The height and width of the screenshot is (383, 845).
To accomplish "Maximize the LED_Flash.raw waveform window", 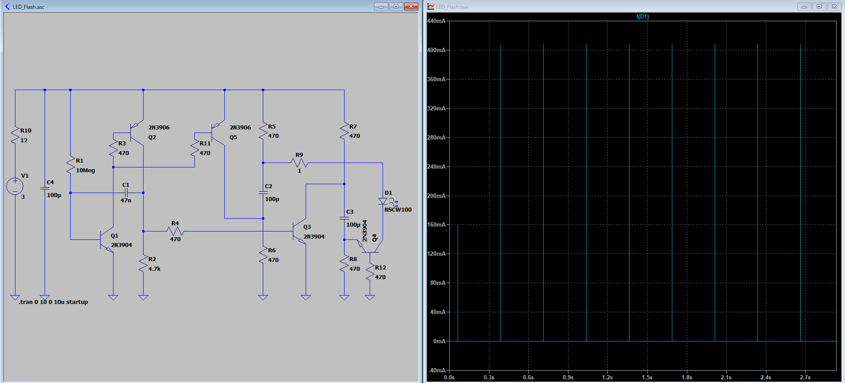I will pos(819,7).
